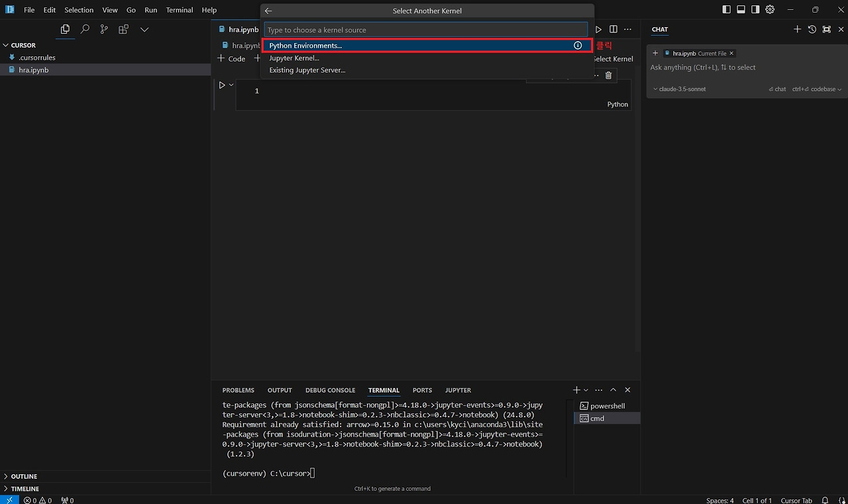The height and width of the screenshot is (504, 848).
Task: Select the powershell terminal instance
Action: pos(607,406)
